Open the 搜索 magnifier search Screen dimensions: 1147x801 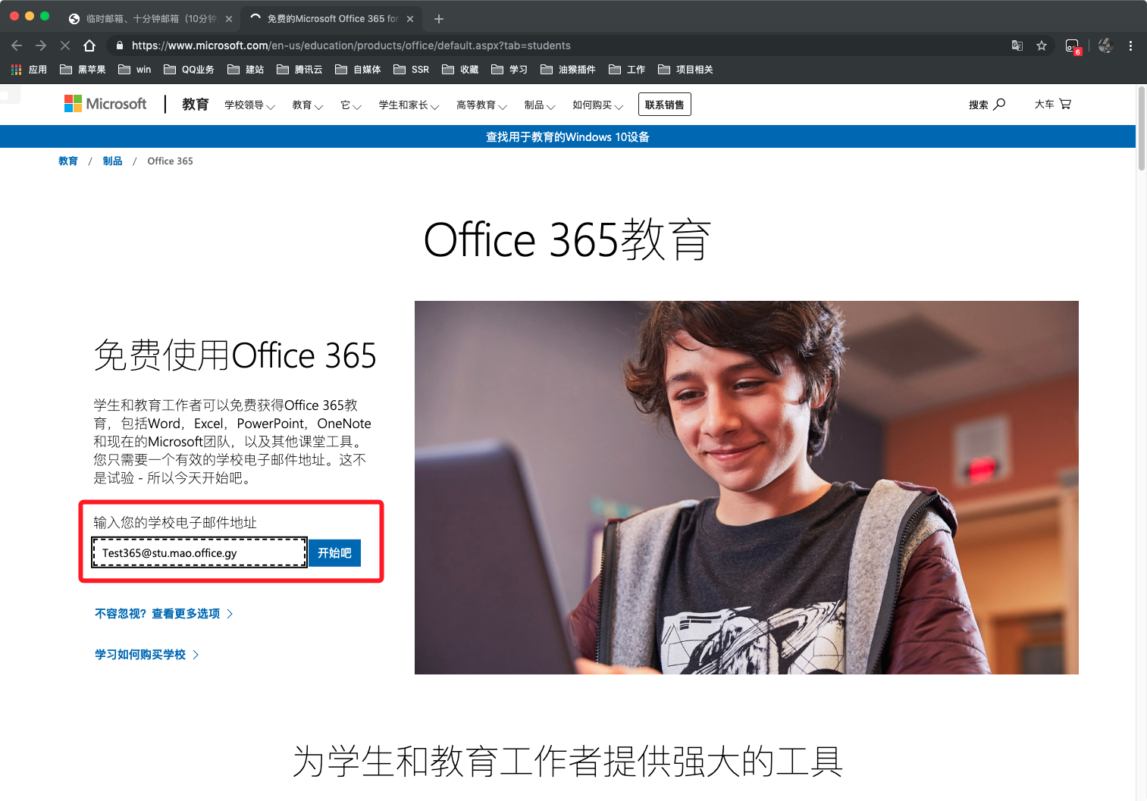pyautogui.click(x=987, y=105)
